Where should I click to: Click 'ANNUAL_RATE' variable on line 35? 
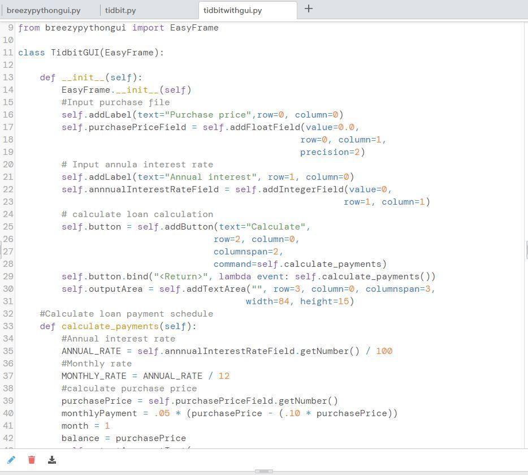click(91, 351)
